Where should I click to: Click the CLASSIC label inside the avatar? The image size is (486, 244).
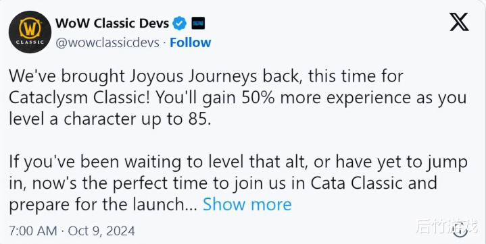coord(30,42)
